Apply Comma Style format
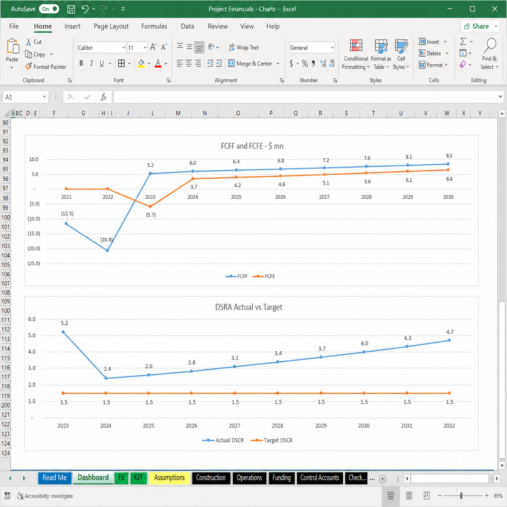The height and width of the screenshot is (507, 507). pos(313,63)
